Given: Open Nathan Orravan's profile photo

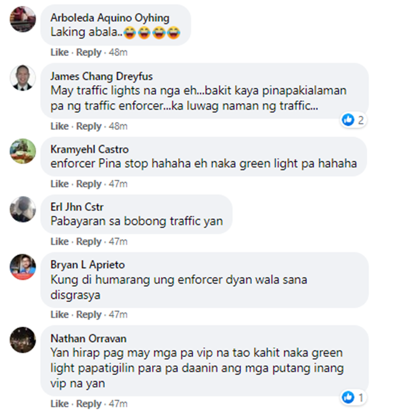Looking at the screenshot, I should click(23, 340).
